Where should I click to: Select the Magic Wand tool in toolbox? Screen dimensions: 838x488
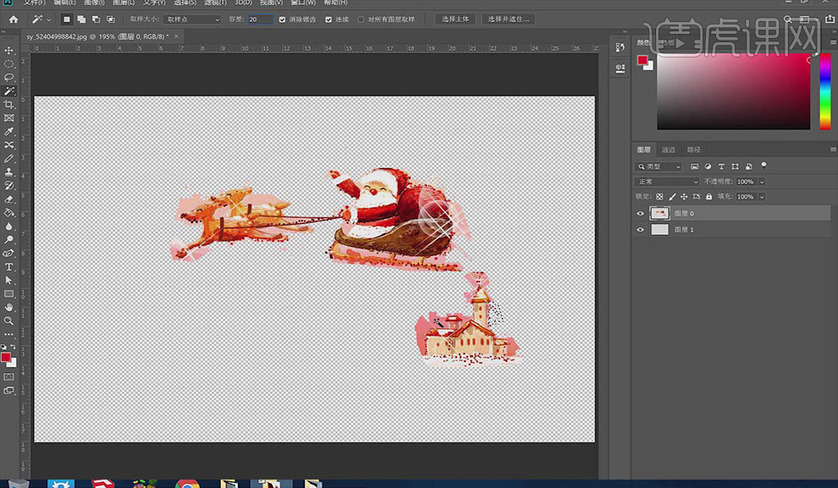pyautogui.click(x=9, y=90)
